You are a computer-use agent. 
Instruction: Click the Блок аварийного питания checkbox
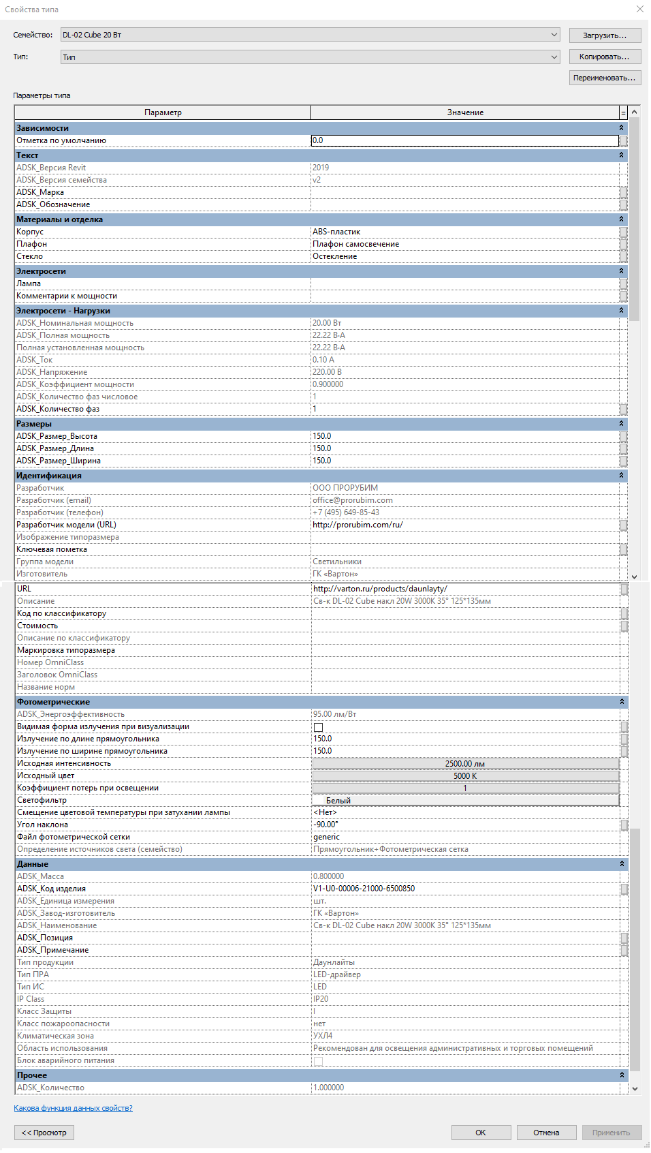tap(318, 1061)
